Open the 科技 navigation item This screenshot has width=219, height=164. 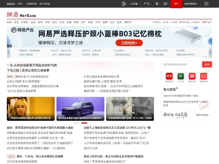point(47,22)
